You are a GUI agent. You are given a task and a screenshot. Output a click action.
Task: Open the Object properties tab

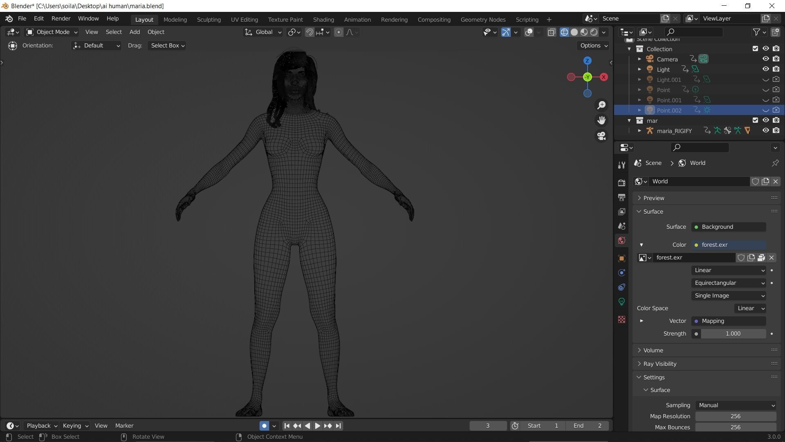[621, 258]
